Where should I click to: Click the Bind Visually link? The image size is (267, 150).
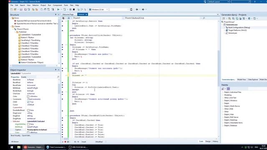coord(16,135)
